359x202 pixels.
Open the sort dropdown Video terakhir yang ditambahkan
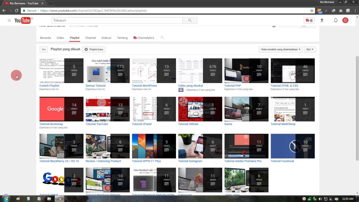pos(281,49)
